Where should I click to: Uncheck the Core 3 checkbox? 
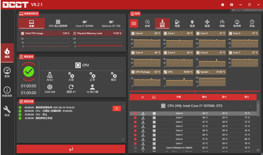coord(135,127)
